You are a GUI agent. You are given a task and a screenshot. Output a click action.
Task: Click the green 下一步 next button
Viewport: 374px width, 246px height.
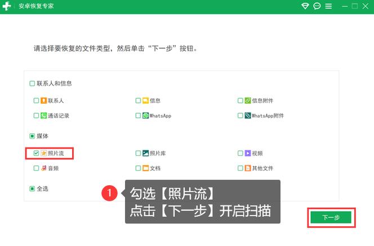pyautogui.click(x=331, y=217)
